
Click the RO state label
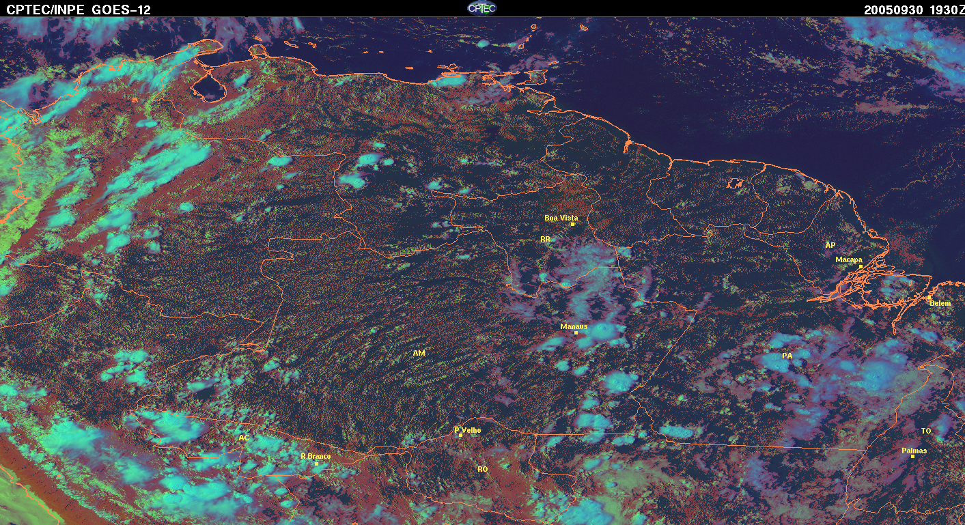[x=482, y=469]
